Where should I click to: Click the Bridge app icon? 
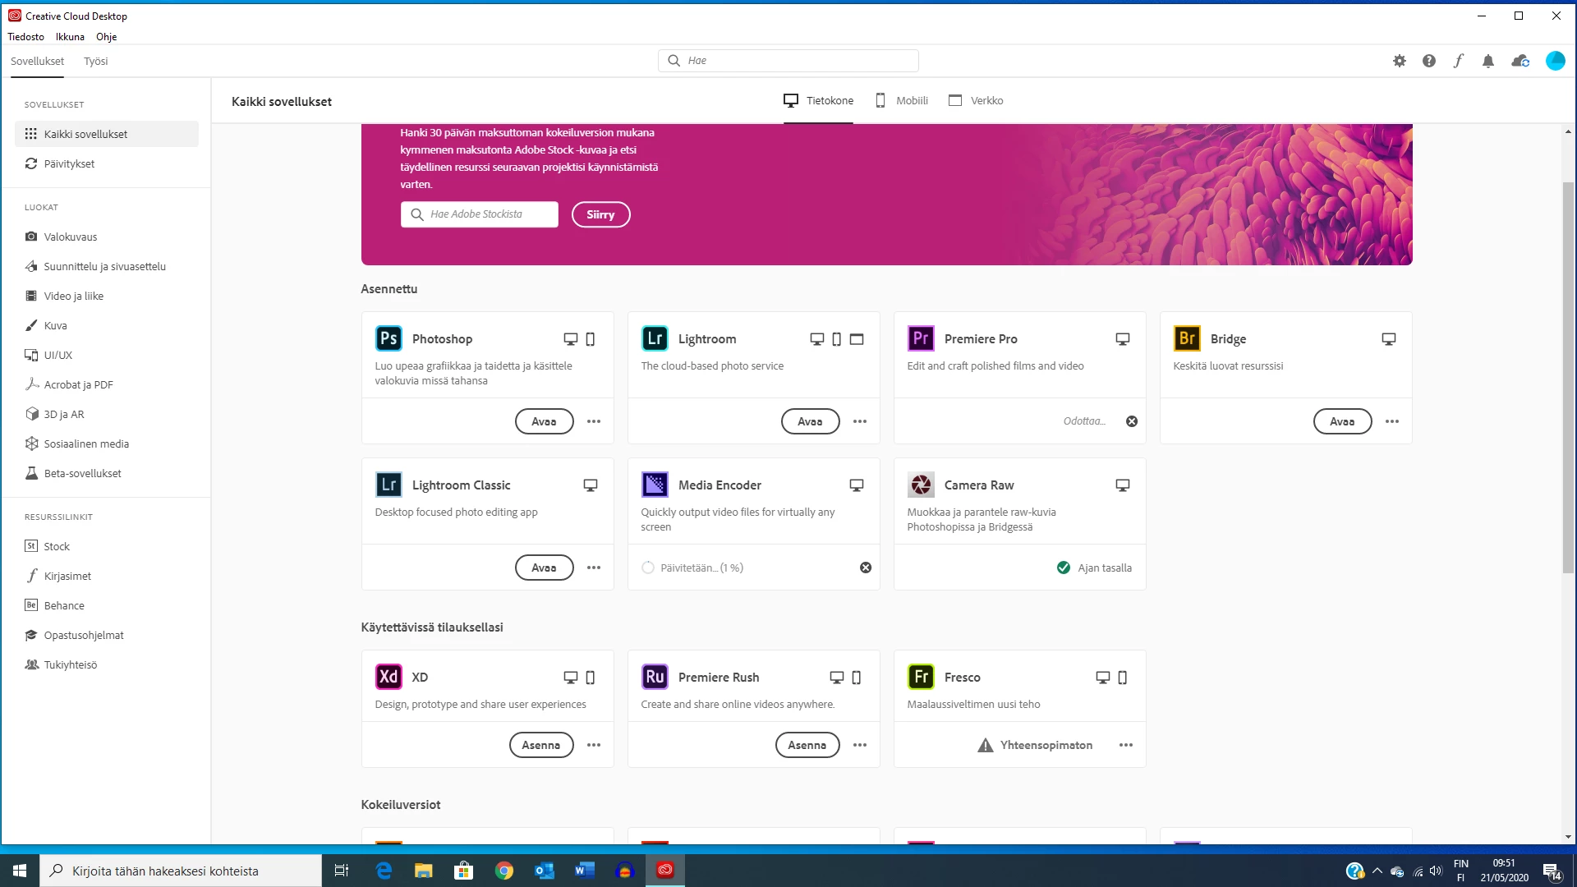[x=1187, y=338]
